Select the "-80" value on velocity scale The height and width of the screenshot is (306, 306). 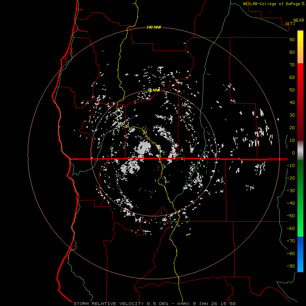pos(291,254)
